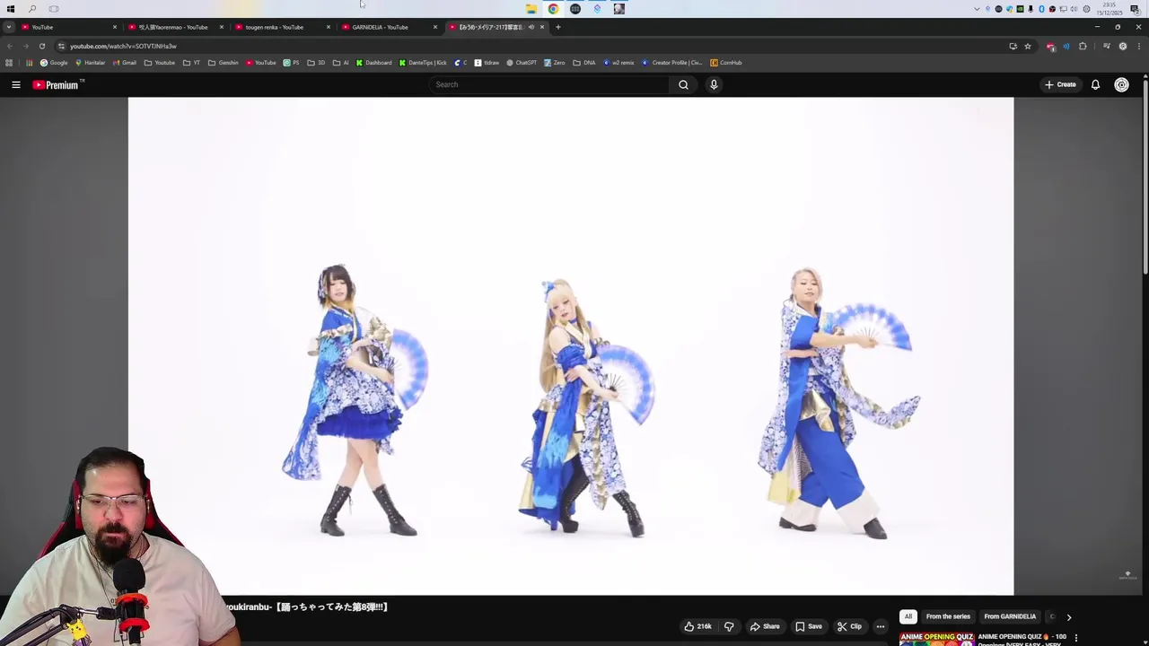Open the Chrome extensions puzzle icon
The image size is (1149, 646).
click(1083, 46)
